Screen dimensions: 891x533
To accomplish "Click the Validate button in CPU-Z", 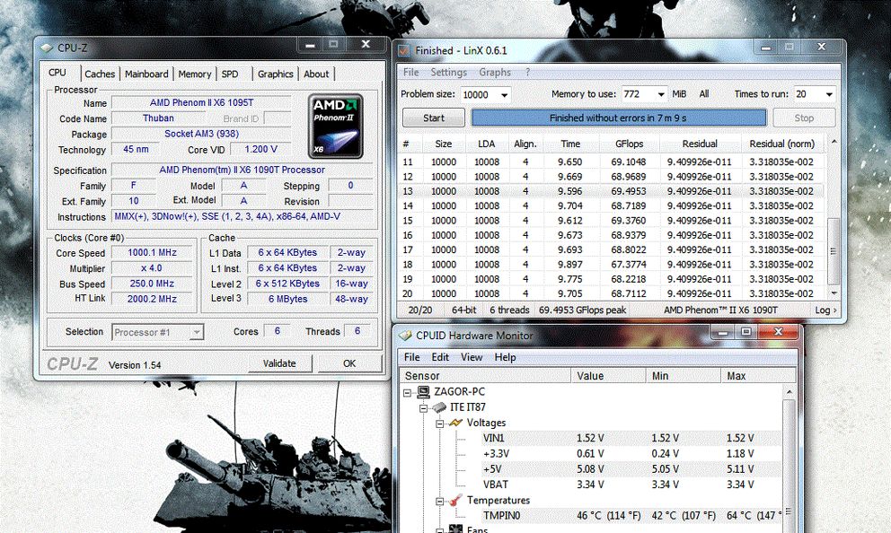I will (x=279, y=363).
